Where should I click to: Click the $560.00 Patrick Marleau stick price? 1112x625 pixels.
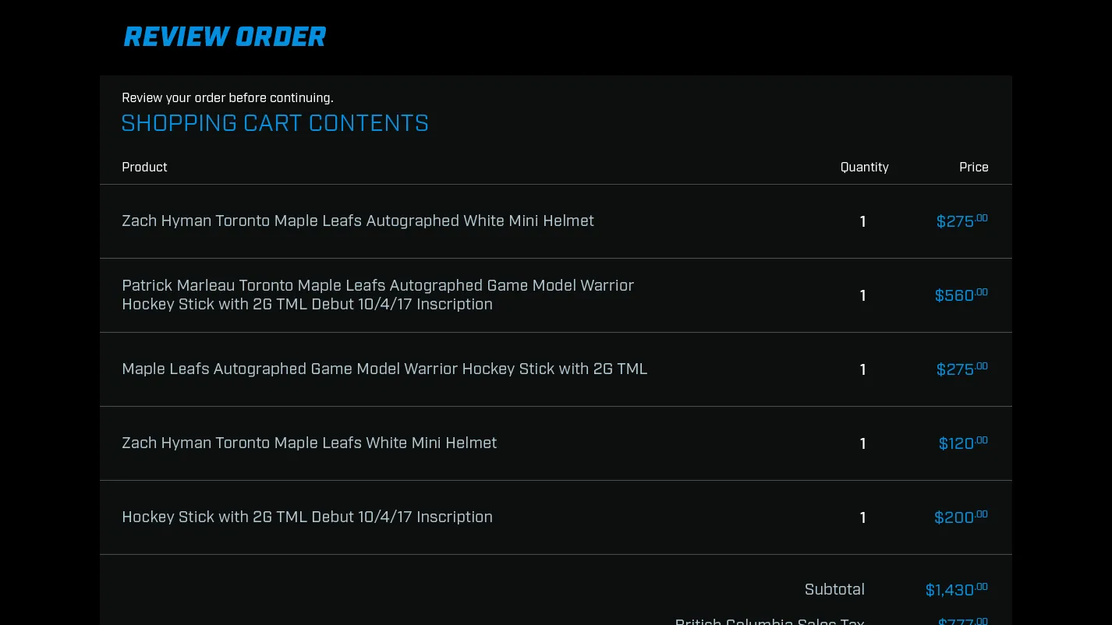pyautogui.click(x=961, y=295)
